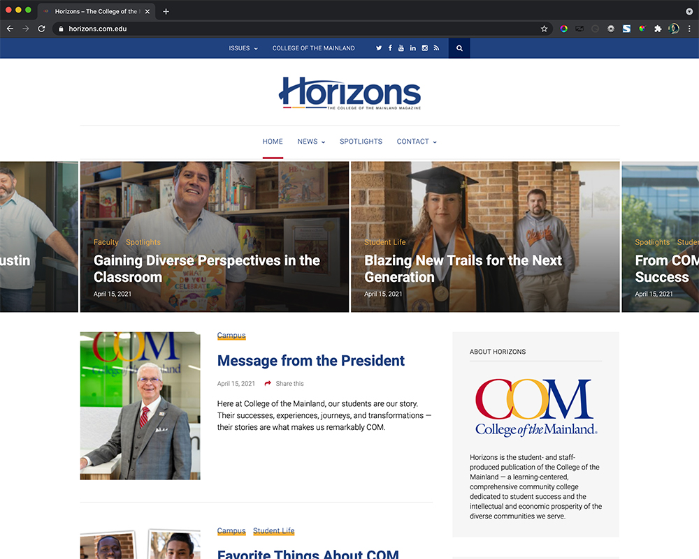Viewport: 699px width, 559px height.
Task: Expand the Issues dropdown
Action: 243,48
